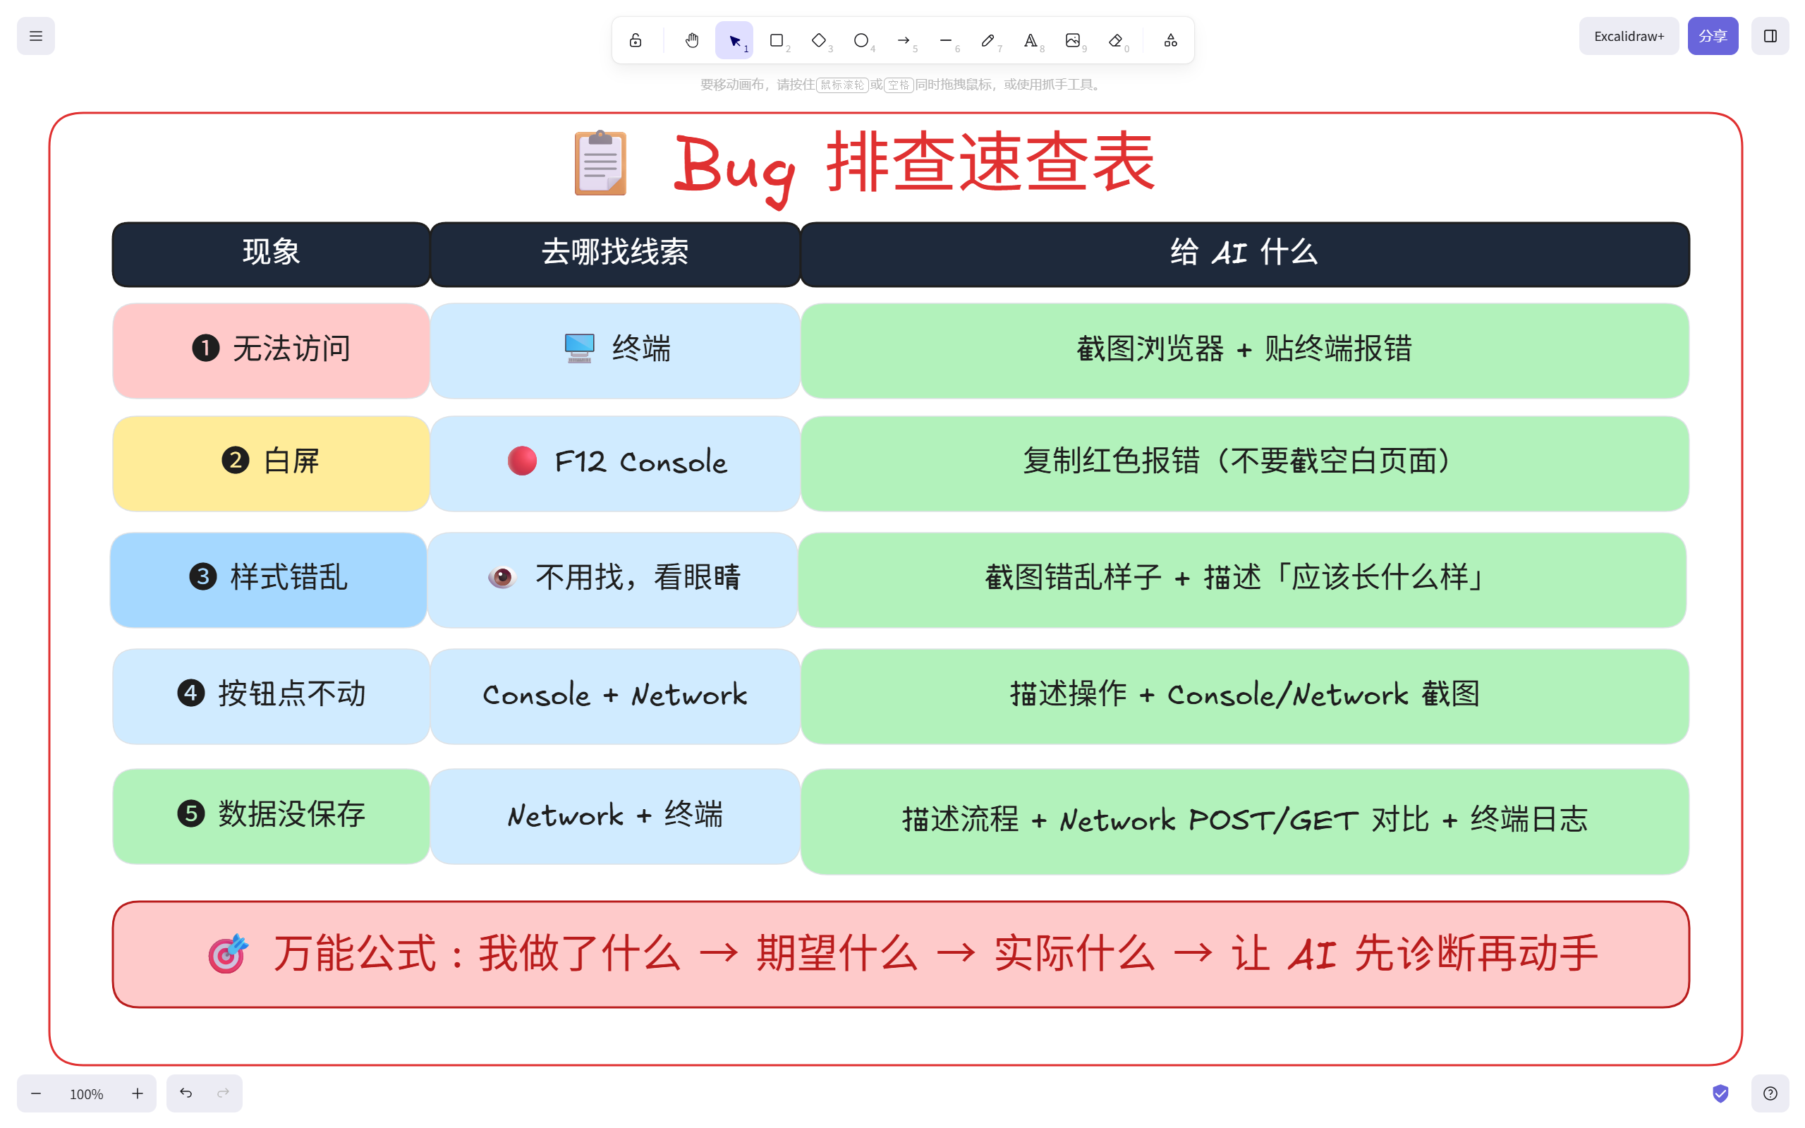Select the Rectangle shape tool
Image resolution: width=1805 pixels, height=1128 pixels.
777,40
